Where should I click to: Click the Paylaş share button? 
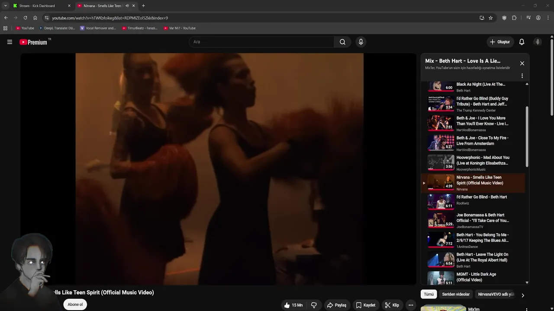tap(336, 305)
